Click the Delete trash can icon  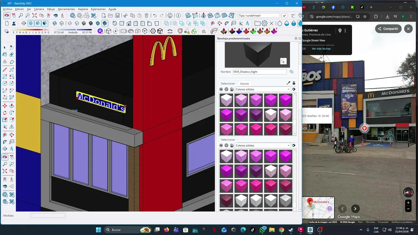tap(147, 15)
